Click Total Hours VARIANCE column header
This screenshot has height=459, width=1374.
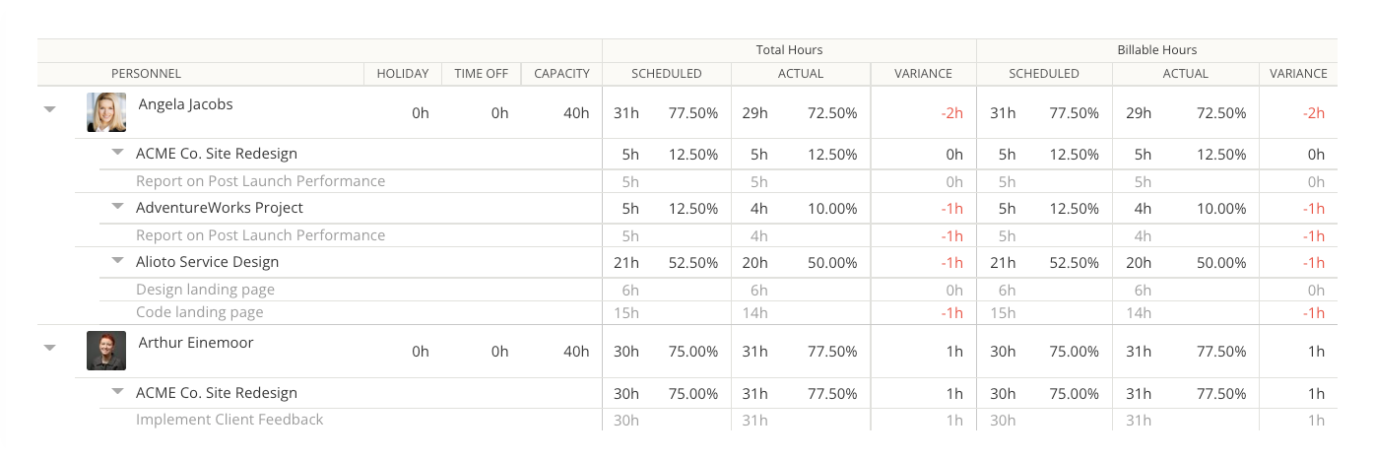pos(923,74)
